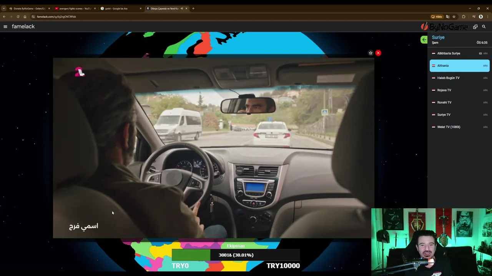Select the Alikhbaria Suriye channel
Viewport: 492px width, 276px height.
[459, 53]
